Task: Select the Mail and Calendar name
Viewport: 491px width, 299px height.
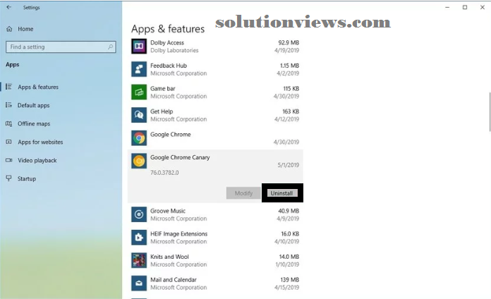Action: tap(173, 279)
